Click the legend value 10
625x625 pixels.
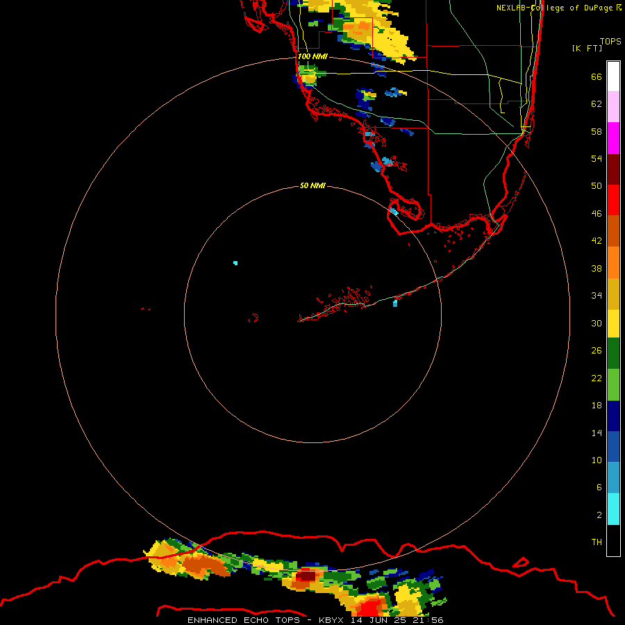coord(597,460)
